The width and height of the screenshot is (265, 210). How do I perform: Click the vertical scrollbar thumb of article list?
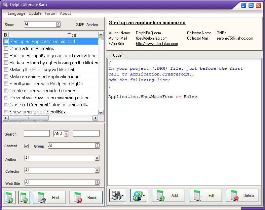101,39
